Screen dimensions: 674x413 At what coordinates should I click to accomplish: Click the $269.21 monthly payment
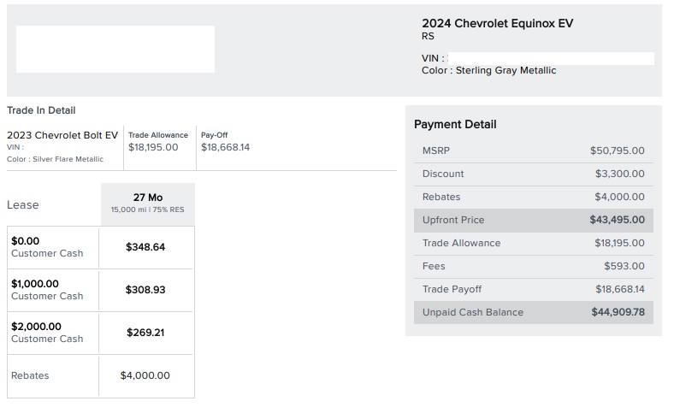tap(145, 333)
